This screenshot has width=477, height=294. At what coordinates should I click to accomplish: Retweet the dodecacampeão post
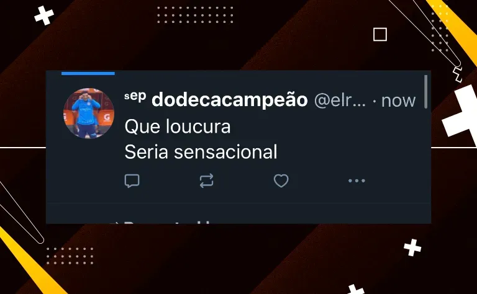point(207,180)
